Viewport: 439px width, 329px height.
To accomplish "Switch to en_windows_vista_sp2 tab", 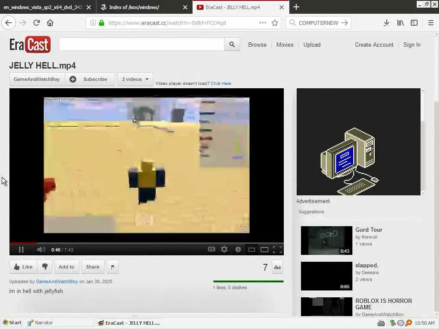I will (x=43, y=7).
